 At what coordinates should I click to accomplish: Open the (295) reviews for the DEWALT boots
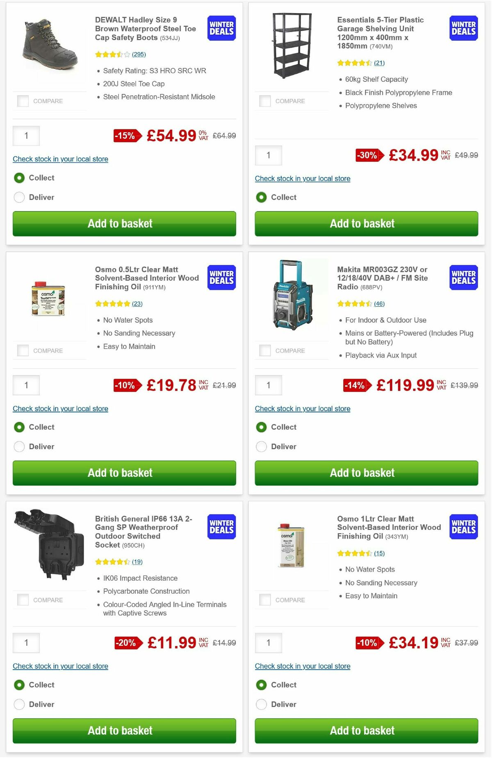(x=139, y=54)
